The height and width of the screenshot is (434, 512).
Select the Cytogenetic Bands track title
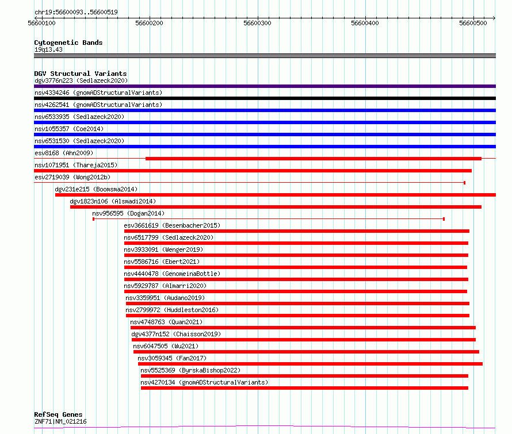click(68, 43)
